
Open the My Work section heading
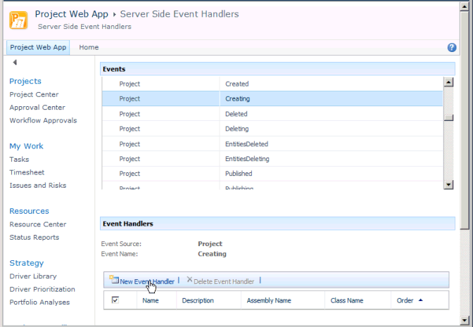click(x=26, y=146)
